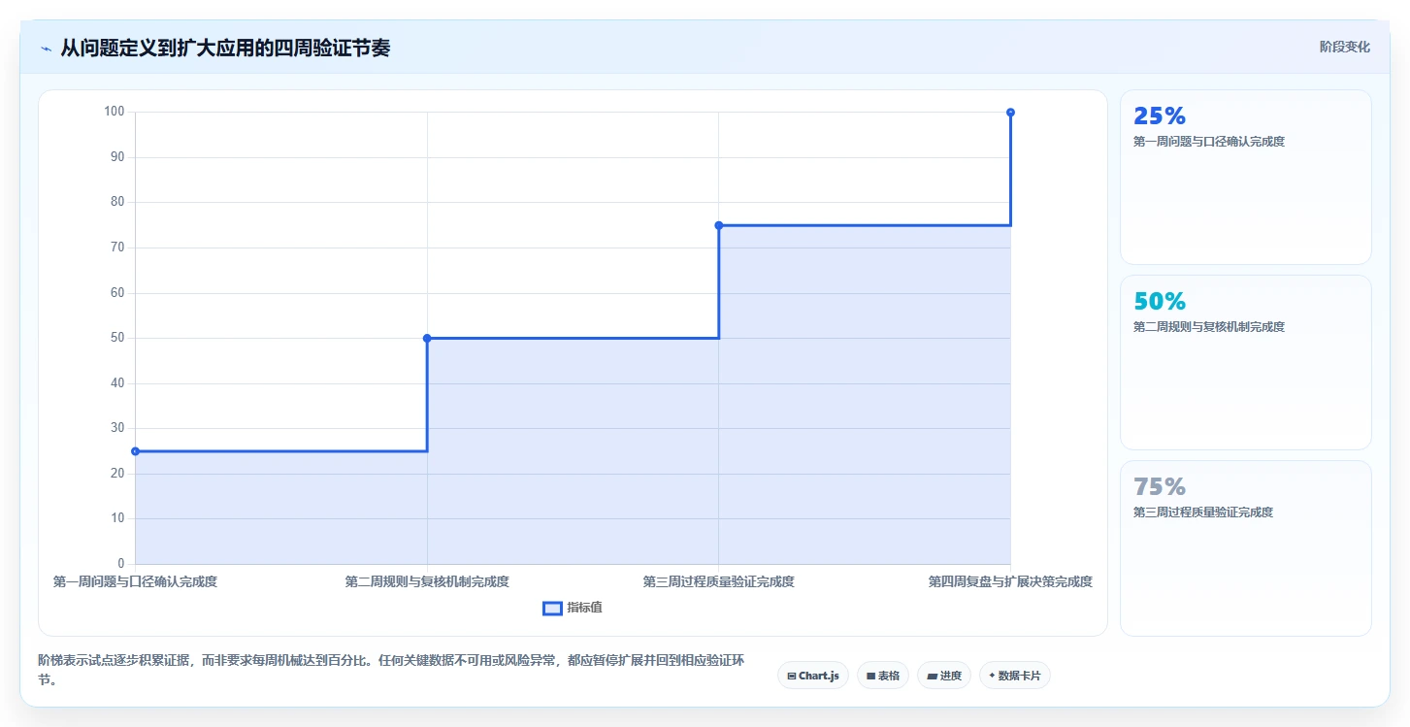Image resolution: width=1410 pixels, height=727 pixels.
Task: Click the y-axis tick 60
Action: click(117, 292)
